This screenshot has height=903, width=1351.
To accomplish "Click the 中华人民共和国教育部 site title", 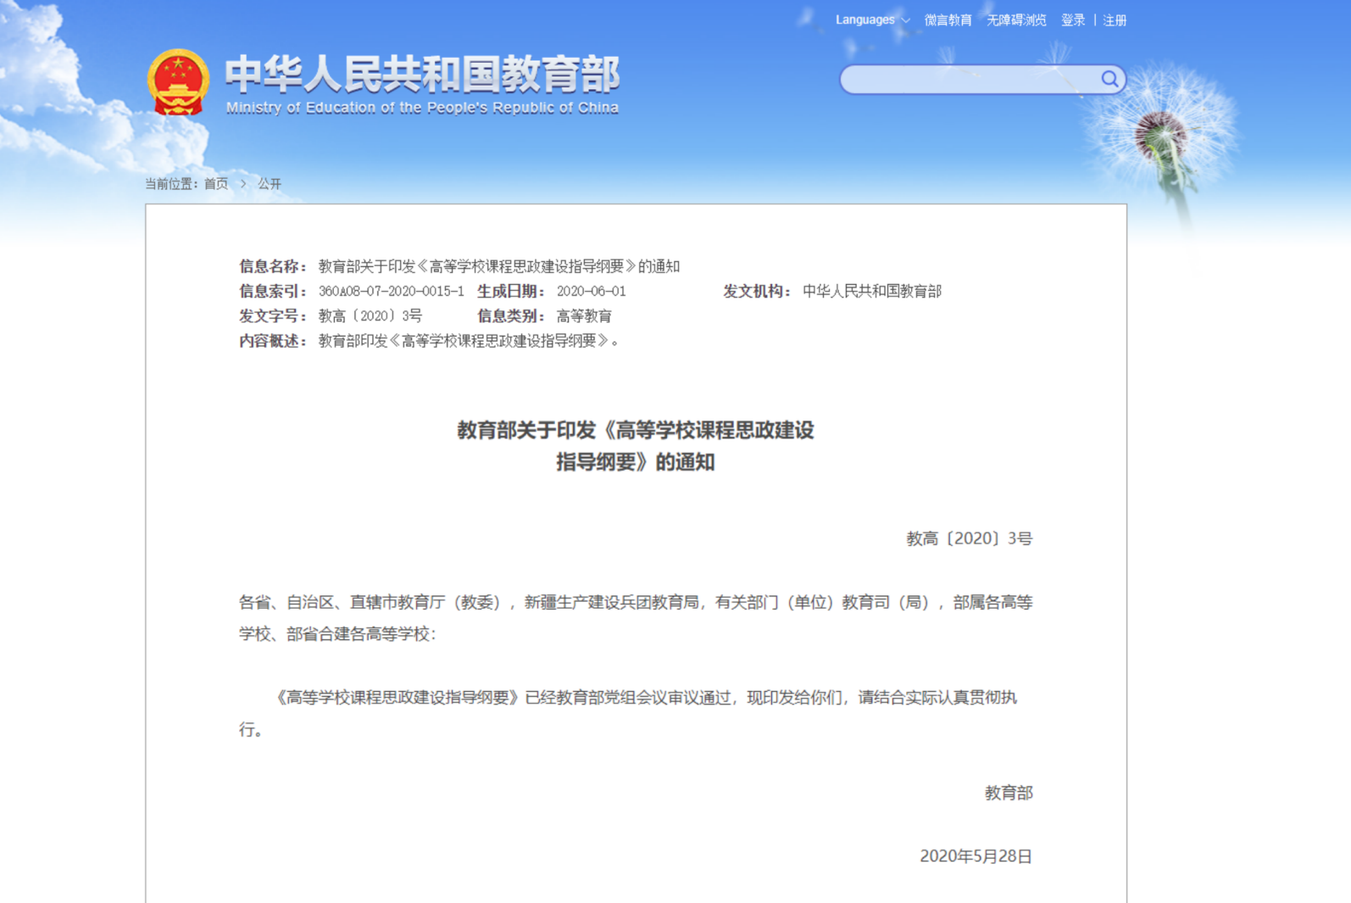I will click(422, 74).
